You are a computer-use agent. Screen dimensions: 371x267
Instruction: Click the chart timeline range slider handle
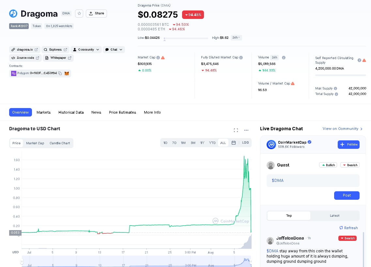22,261
